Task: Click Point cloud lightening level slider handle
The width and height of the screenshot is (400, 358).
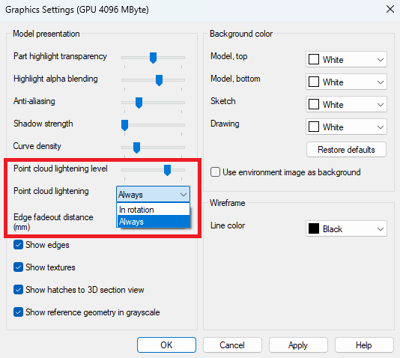Action: click(x=167, y=170)
